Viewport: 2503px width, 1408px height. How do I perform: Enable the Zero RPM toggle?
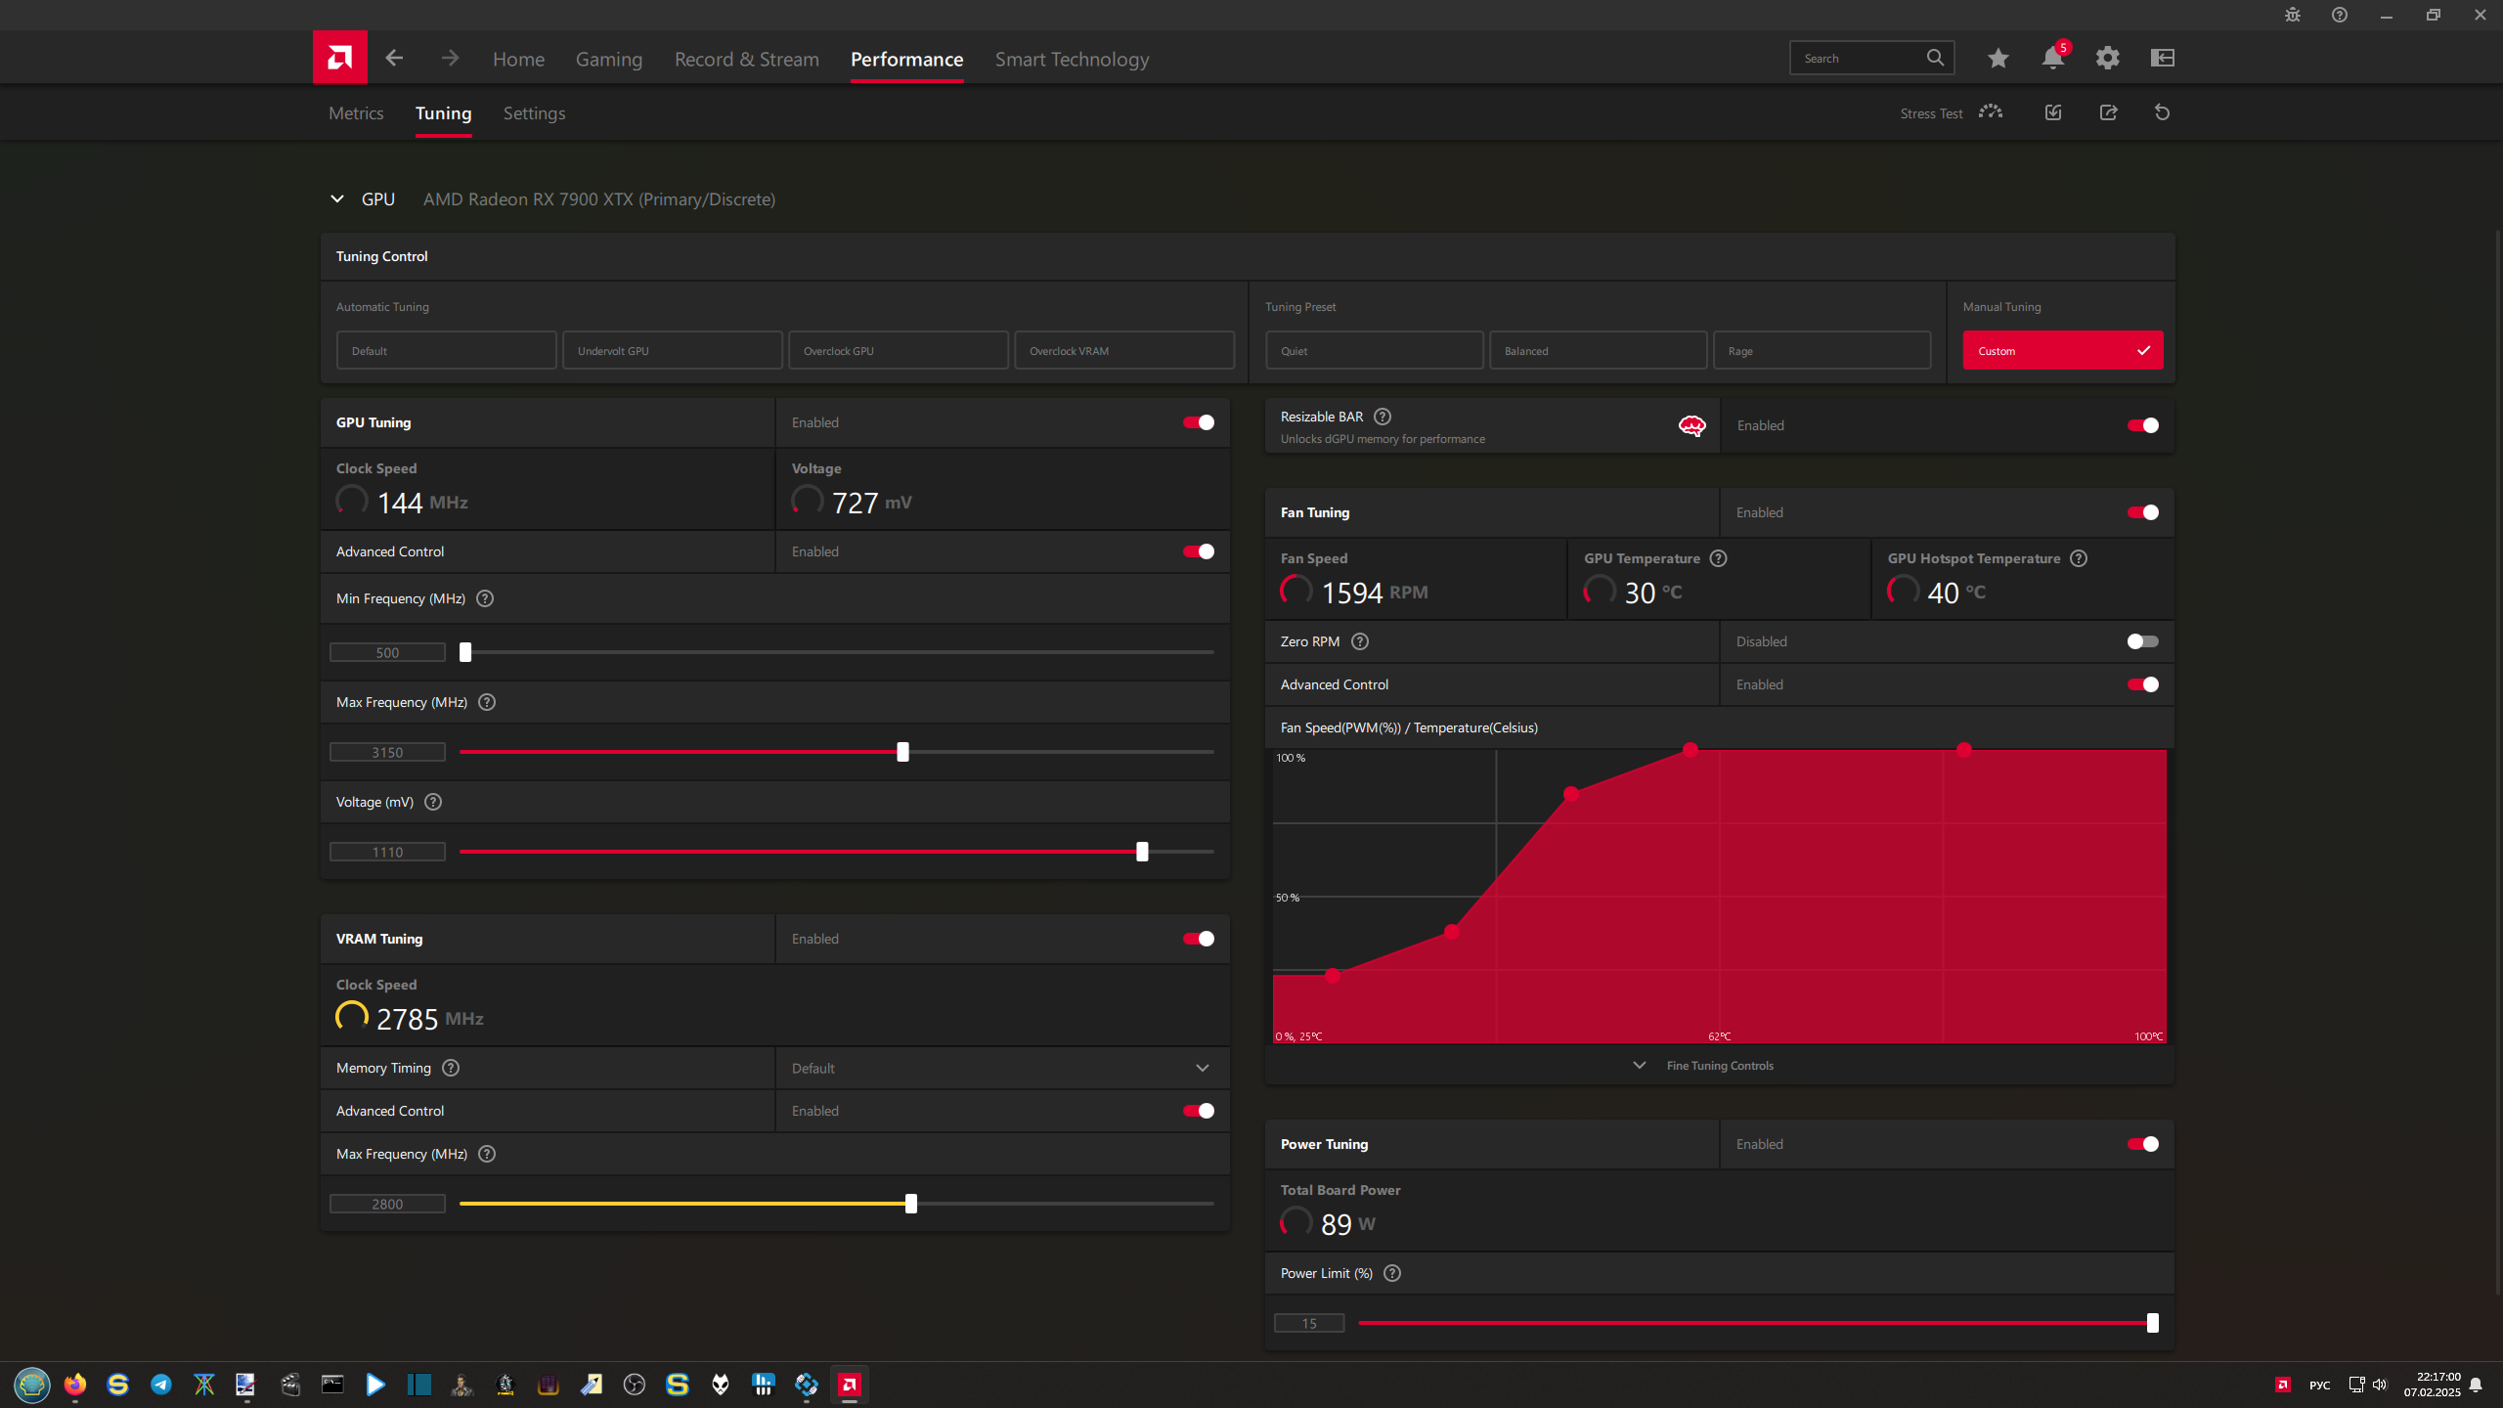[2142, 641]
